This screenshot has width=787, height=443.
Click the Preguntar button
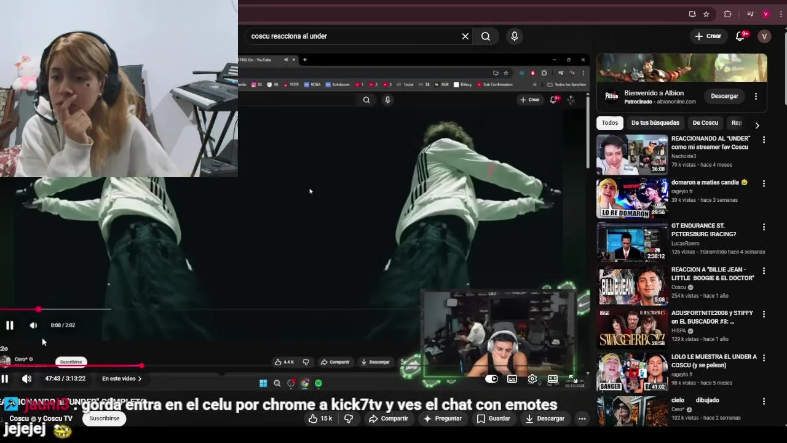point(442,418)
